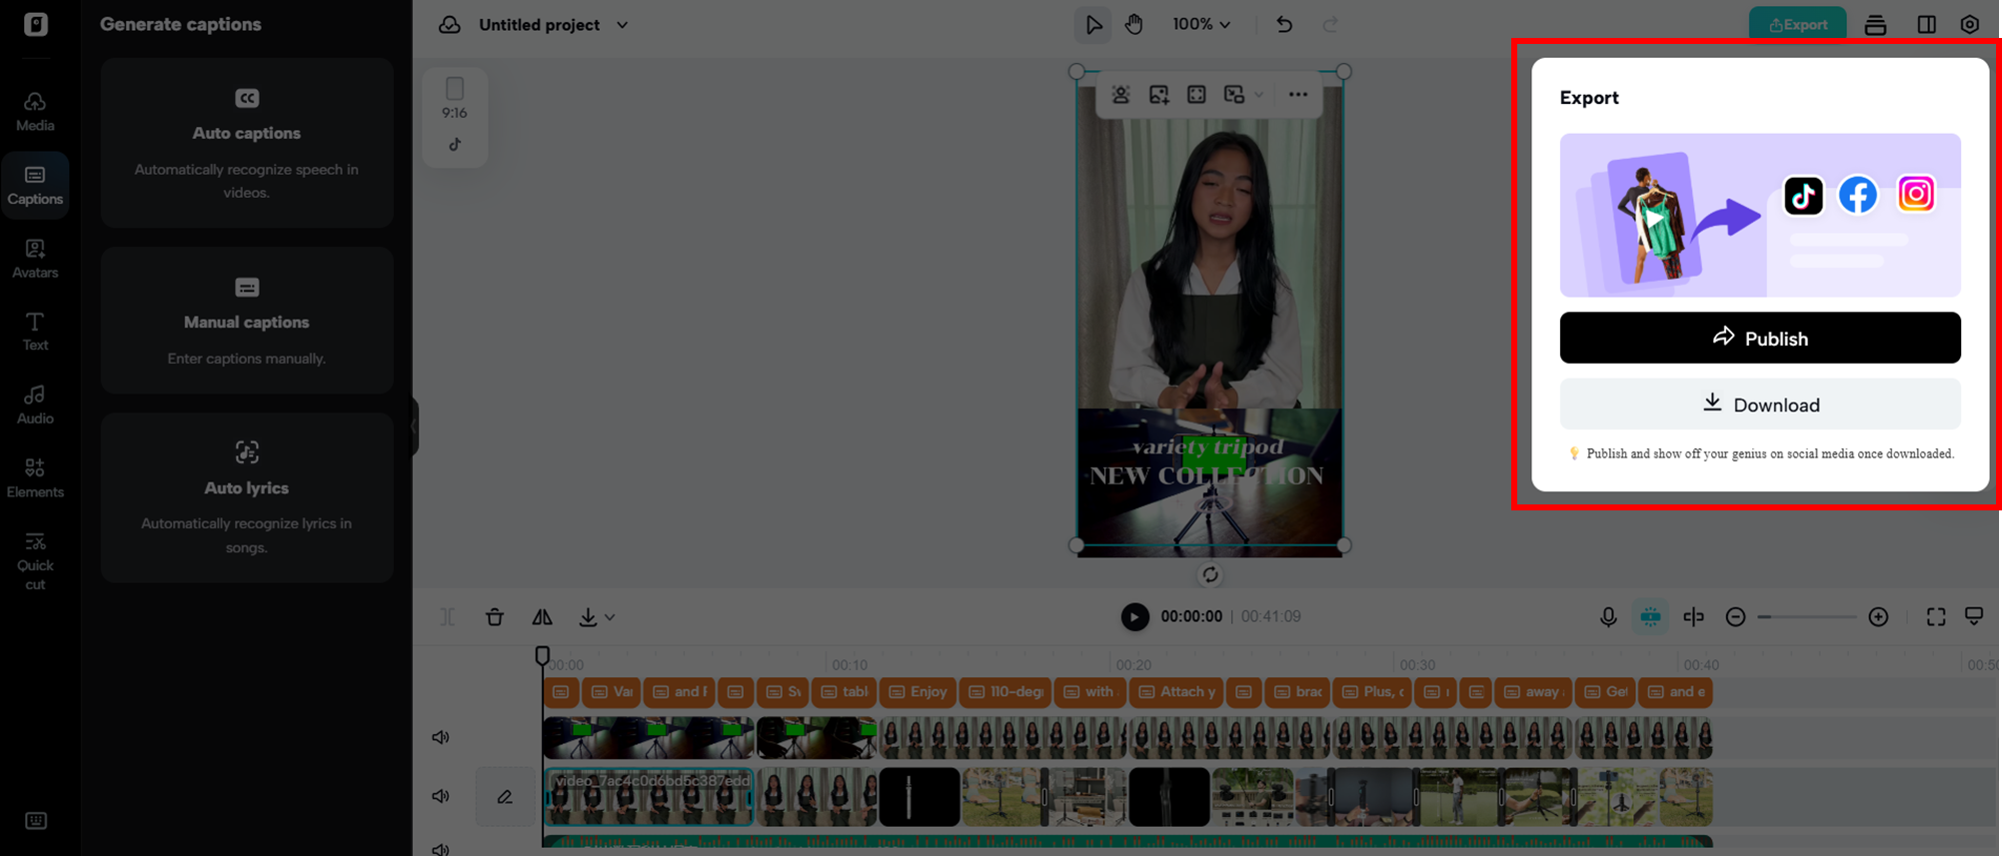Image resolution: width=2002 pixels, height=856 pixels.
Task: Open the Untitled project name dropdown
Action: click(x=622, y=25)
